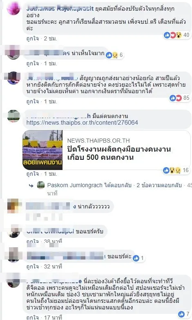This screenshot has width=192, height=320.
Task: Open Paskorn Jumlongrach profile name in reply
Action: 75,185
